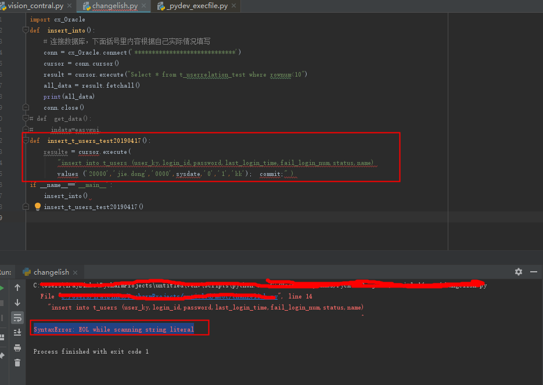Click the Up the stack trace arrow
This screenshot has width=543, height=385.
[x=17, y=287]
